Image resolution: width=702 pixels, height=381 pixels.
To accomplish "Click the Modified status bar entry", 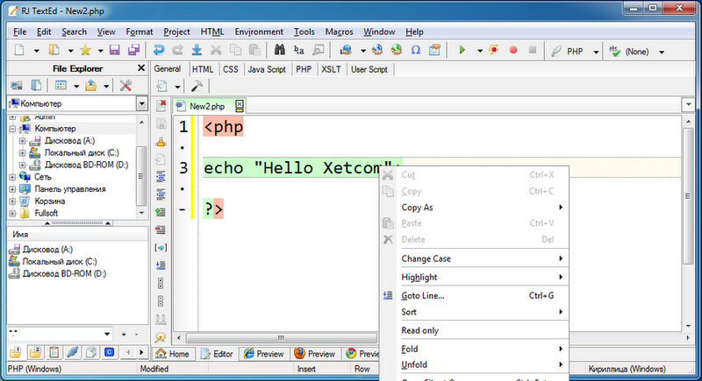I will pos(154,369).
